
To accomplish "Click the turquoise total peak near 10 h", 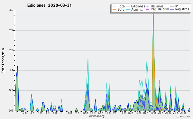I will pos(88,58).
